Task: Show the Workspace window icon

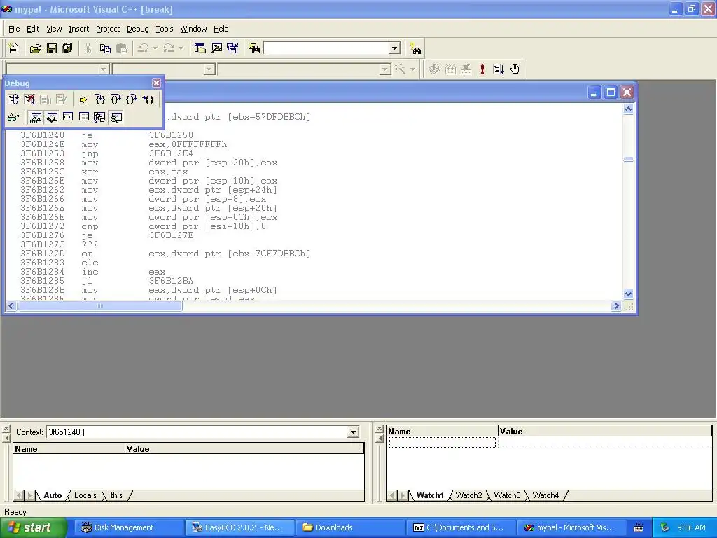Action: (x=200, y=48)
